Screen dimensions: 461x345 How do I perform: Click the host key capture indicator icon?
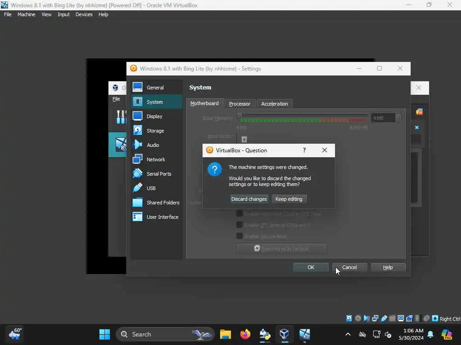pos(435,318)
